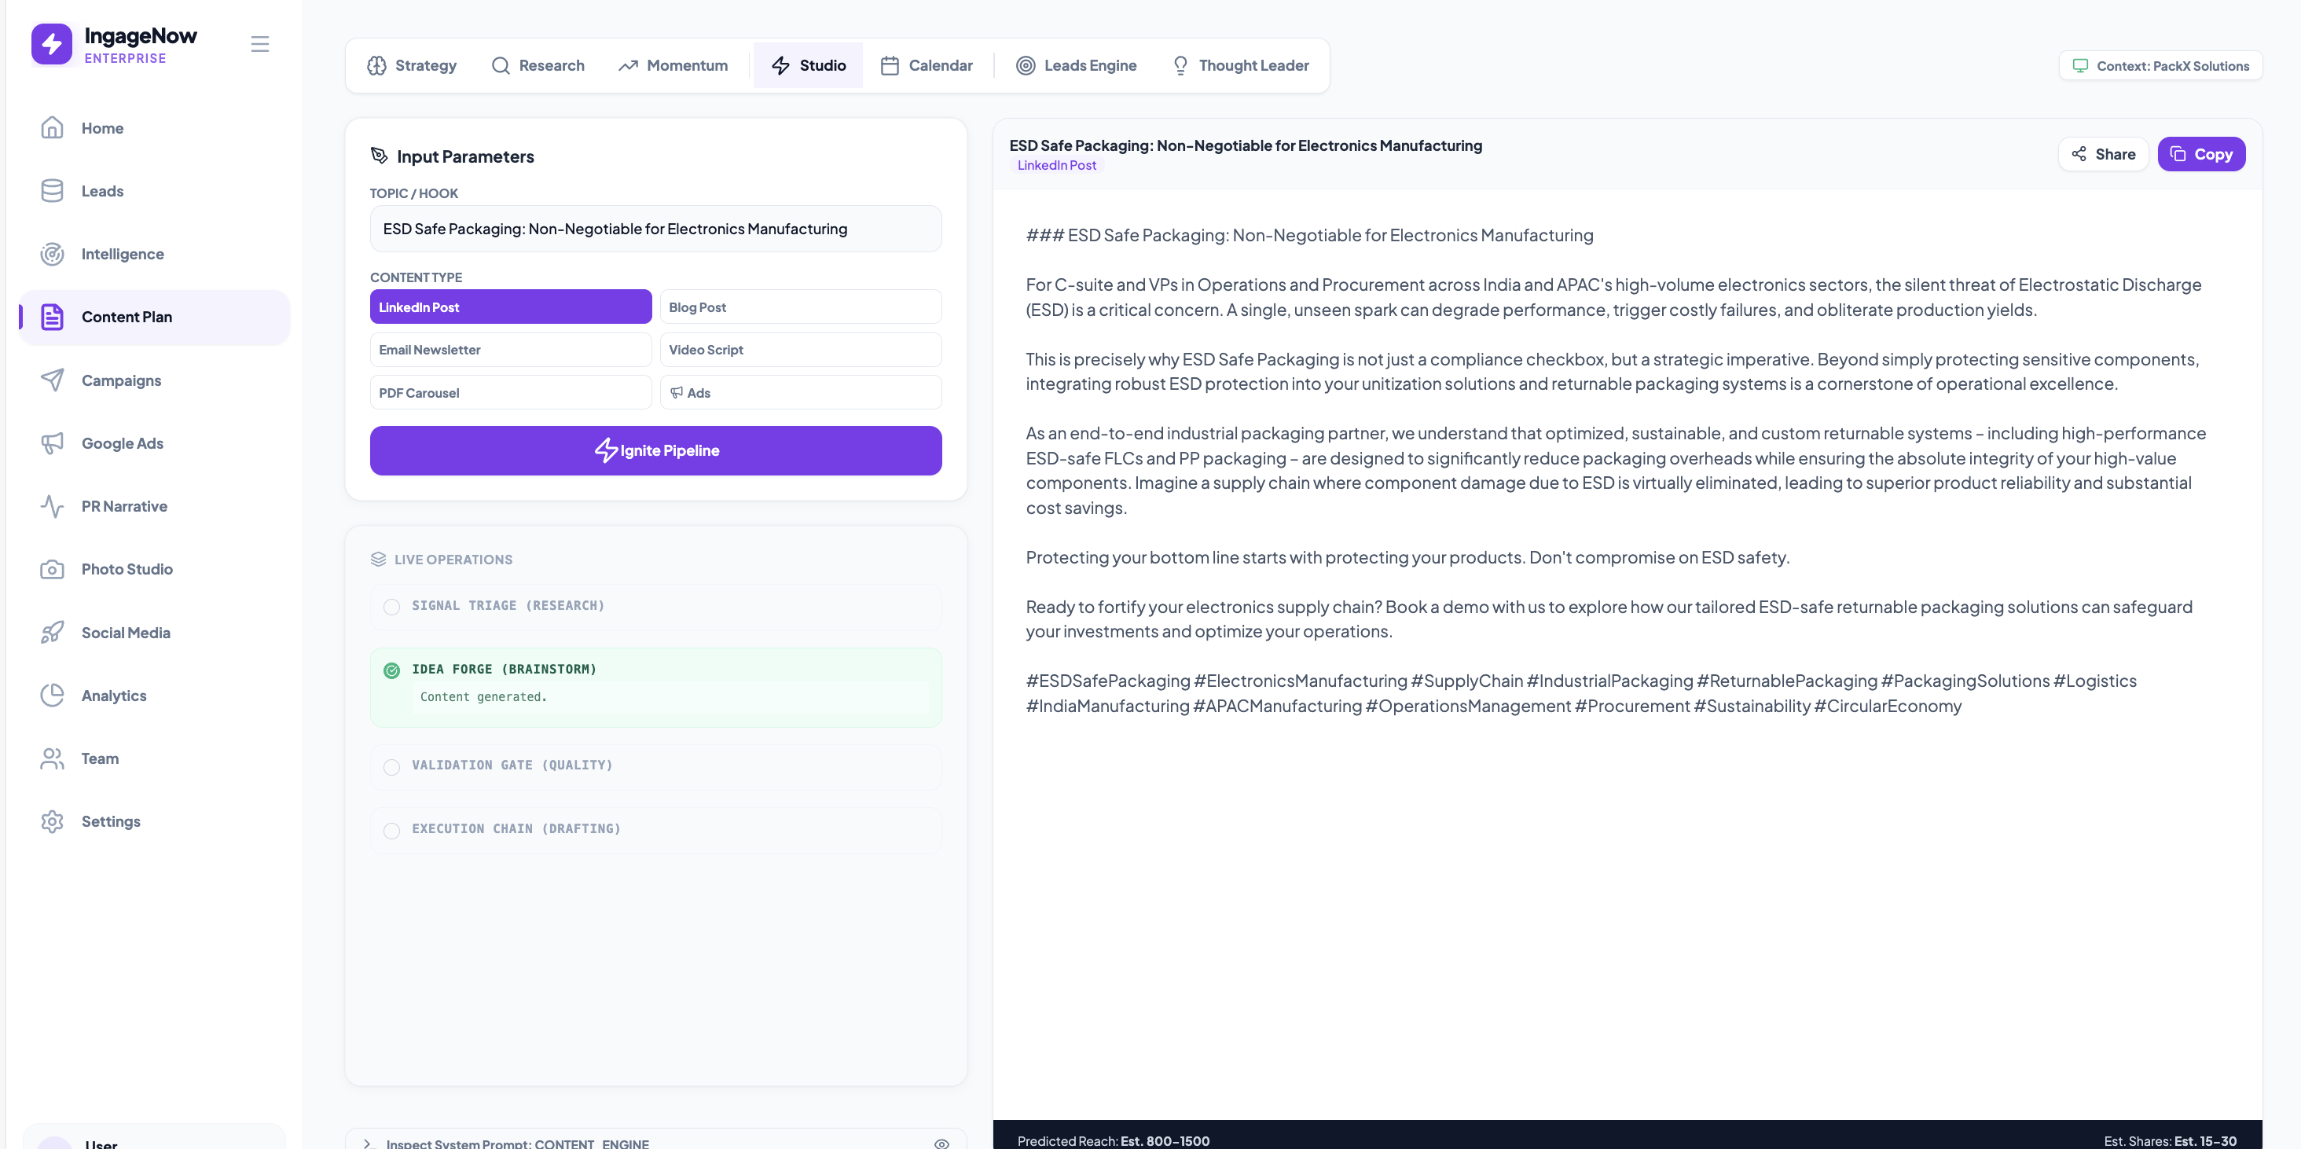Expand Execution Chain drafting step
This screenshot has width=2301, height=1149.
tap(516, 829)
